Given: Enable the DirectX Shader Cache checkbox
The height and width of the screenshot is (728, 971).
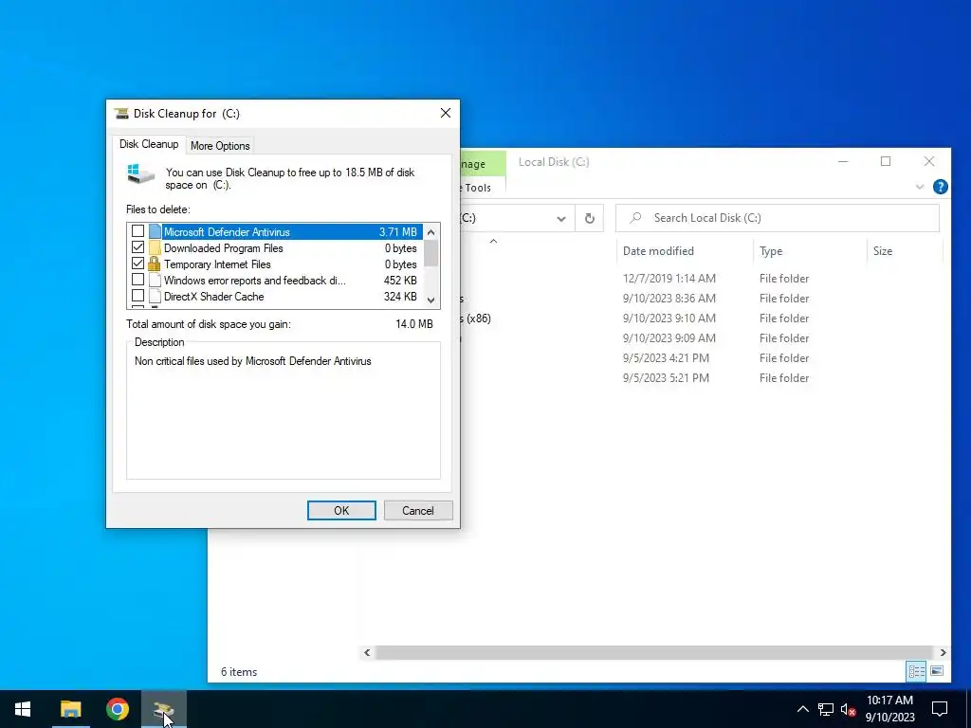Looking at the screenshot, I should click(x=138, y=296).
